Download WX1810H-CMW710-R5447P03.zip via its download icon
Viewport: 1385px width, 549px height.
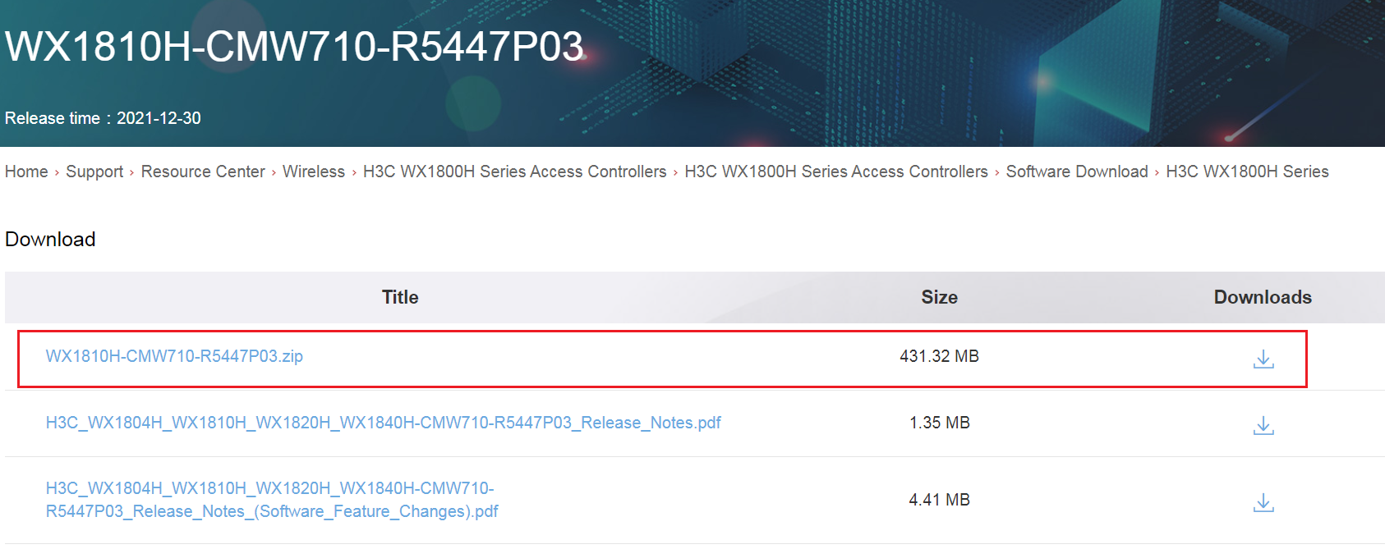(1263, 359)
